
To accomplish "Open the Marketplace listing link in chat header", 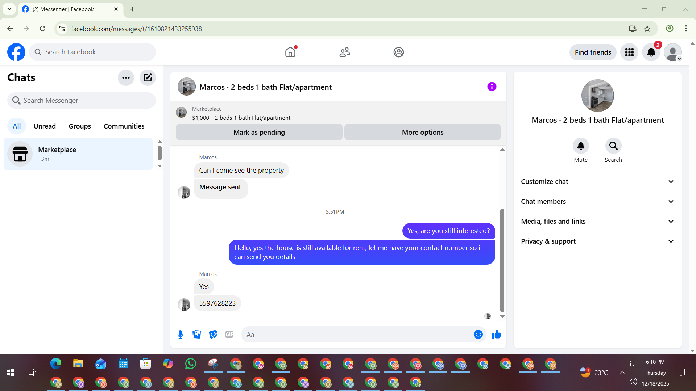I will pos(241,118).
